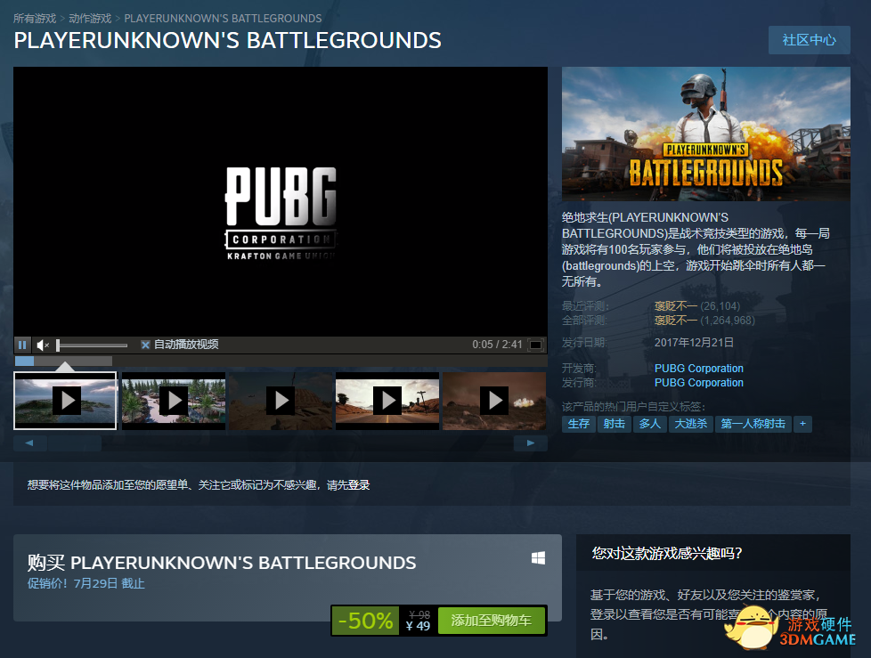Go to 动作游戏 breadcrumb
871x658 pixels.
[90, 19]
